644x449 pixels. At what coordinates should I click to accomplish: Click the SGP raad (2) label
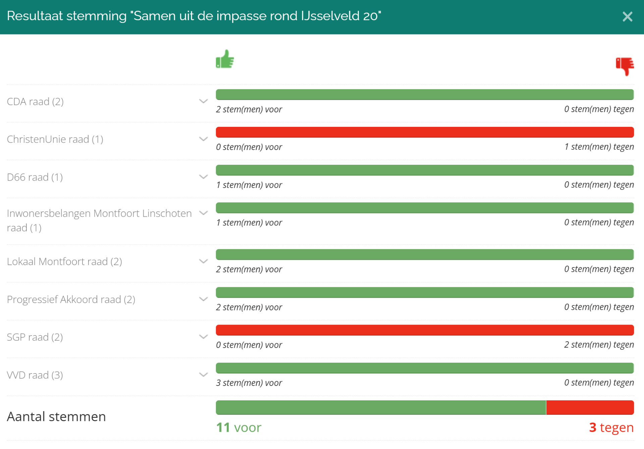pos(35,337)
